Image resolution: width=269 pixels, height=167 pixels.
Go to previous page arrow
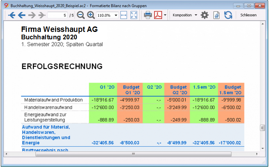pyautogui.click(x=21, y=15)
